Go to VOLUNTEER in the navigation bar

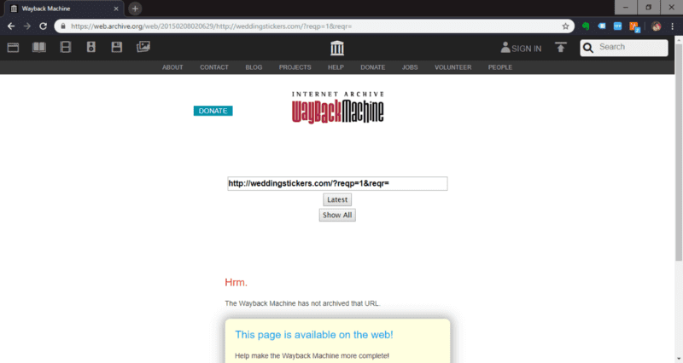452,67
